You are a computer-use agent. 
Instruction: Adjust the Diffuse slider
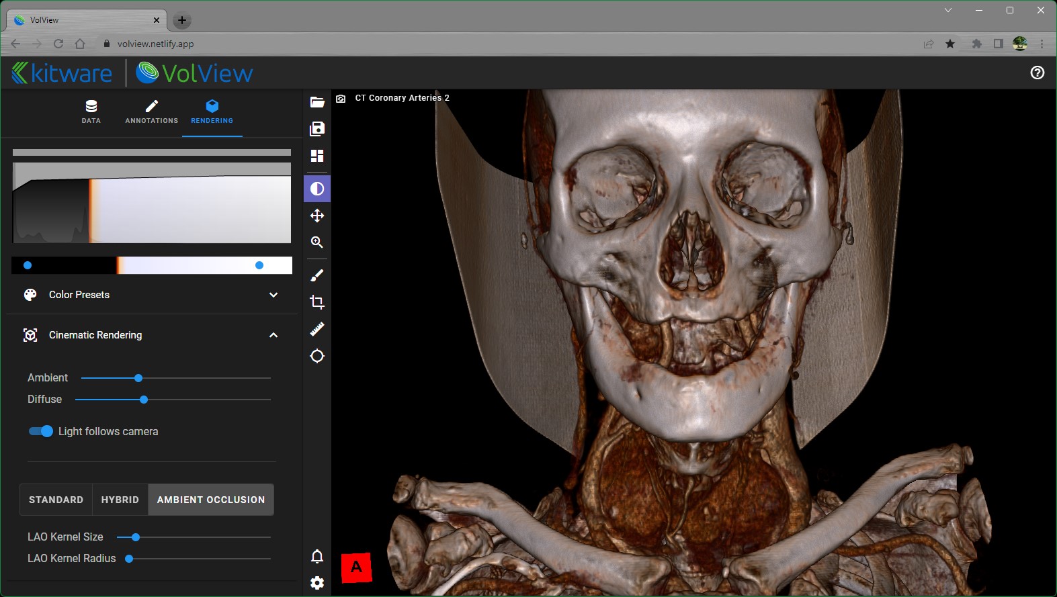173,400
